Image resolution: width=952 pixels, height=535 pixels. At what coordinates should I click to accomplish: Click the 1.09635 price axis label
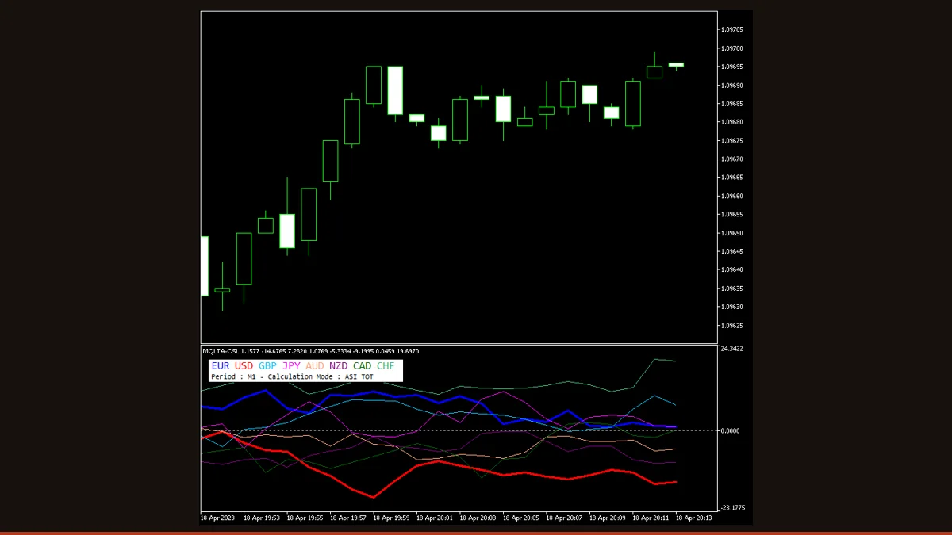coord(732,289)
